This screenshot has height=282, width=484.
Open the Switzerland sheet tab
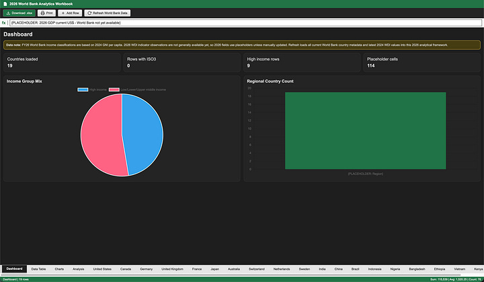tap(257, 269)
